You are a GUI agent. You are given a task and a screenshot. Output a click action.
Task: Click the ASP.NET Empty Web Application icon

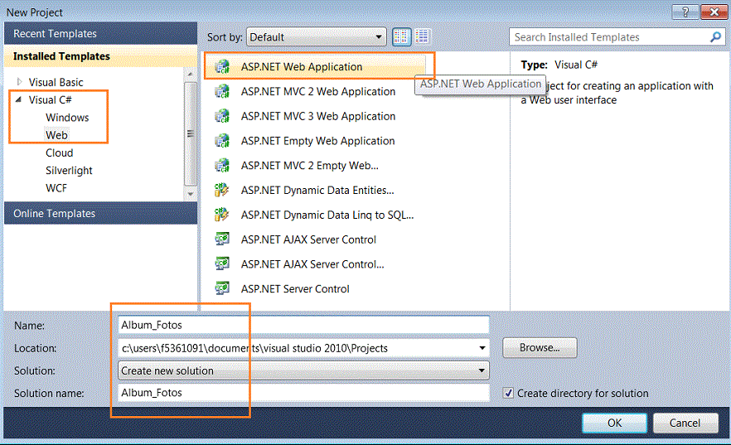222,141
